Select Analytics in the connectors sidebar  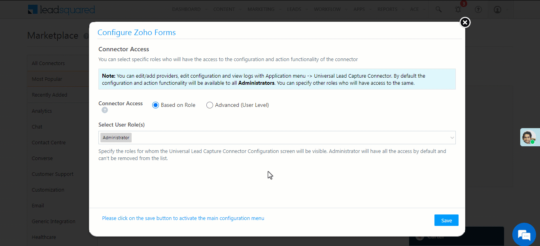point(42,111)
